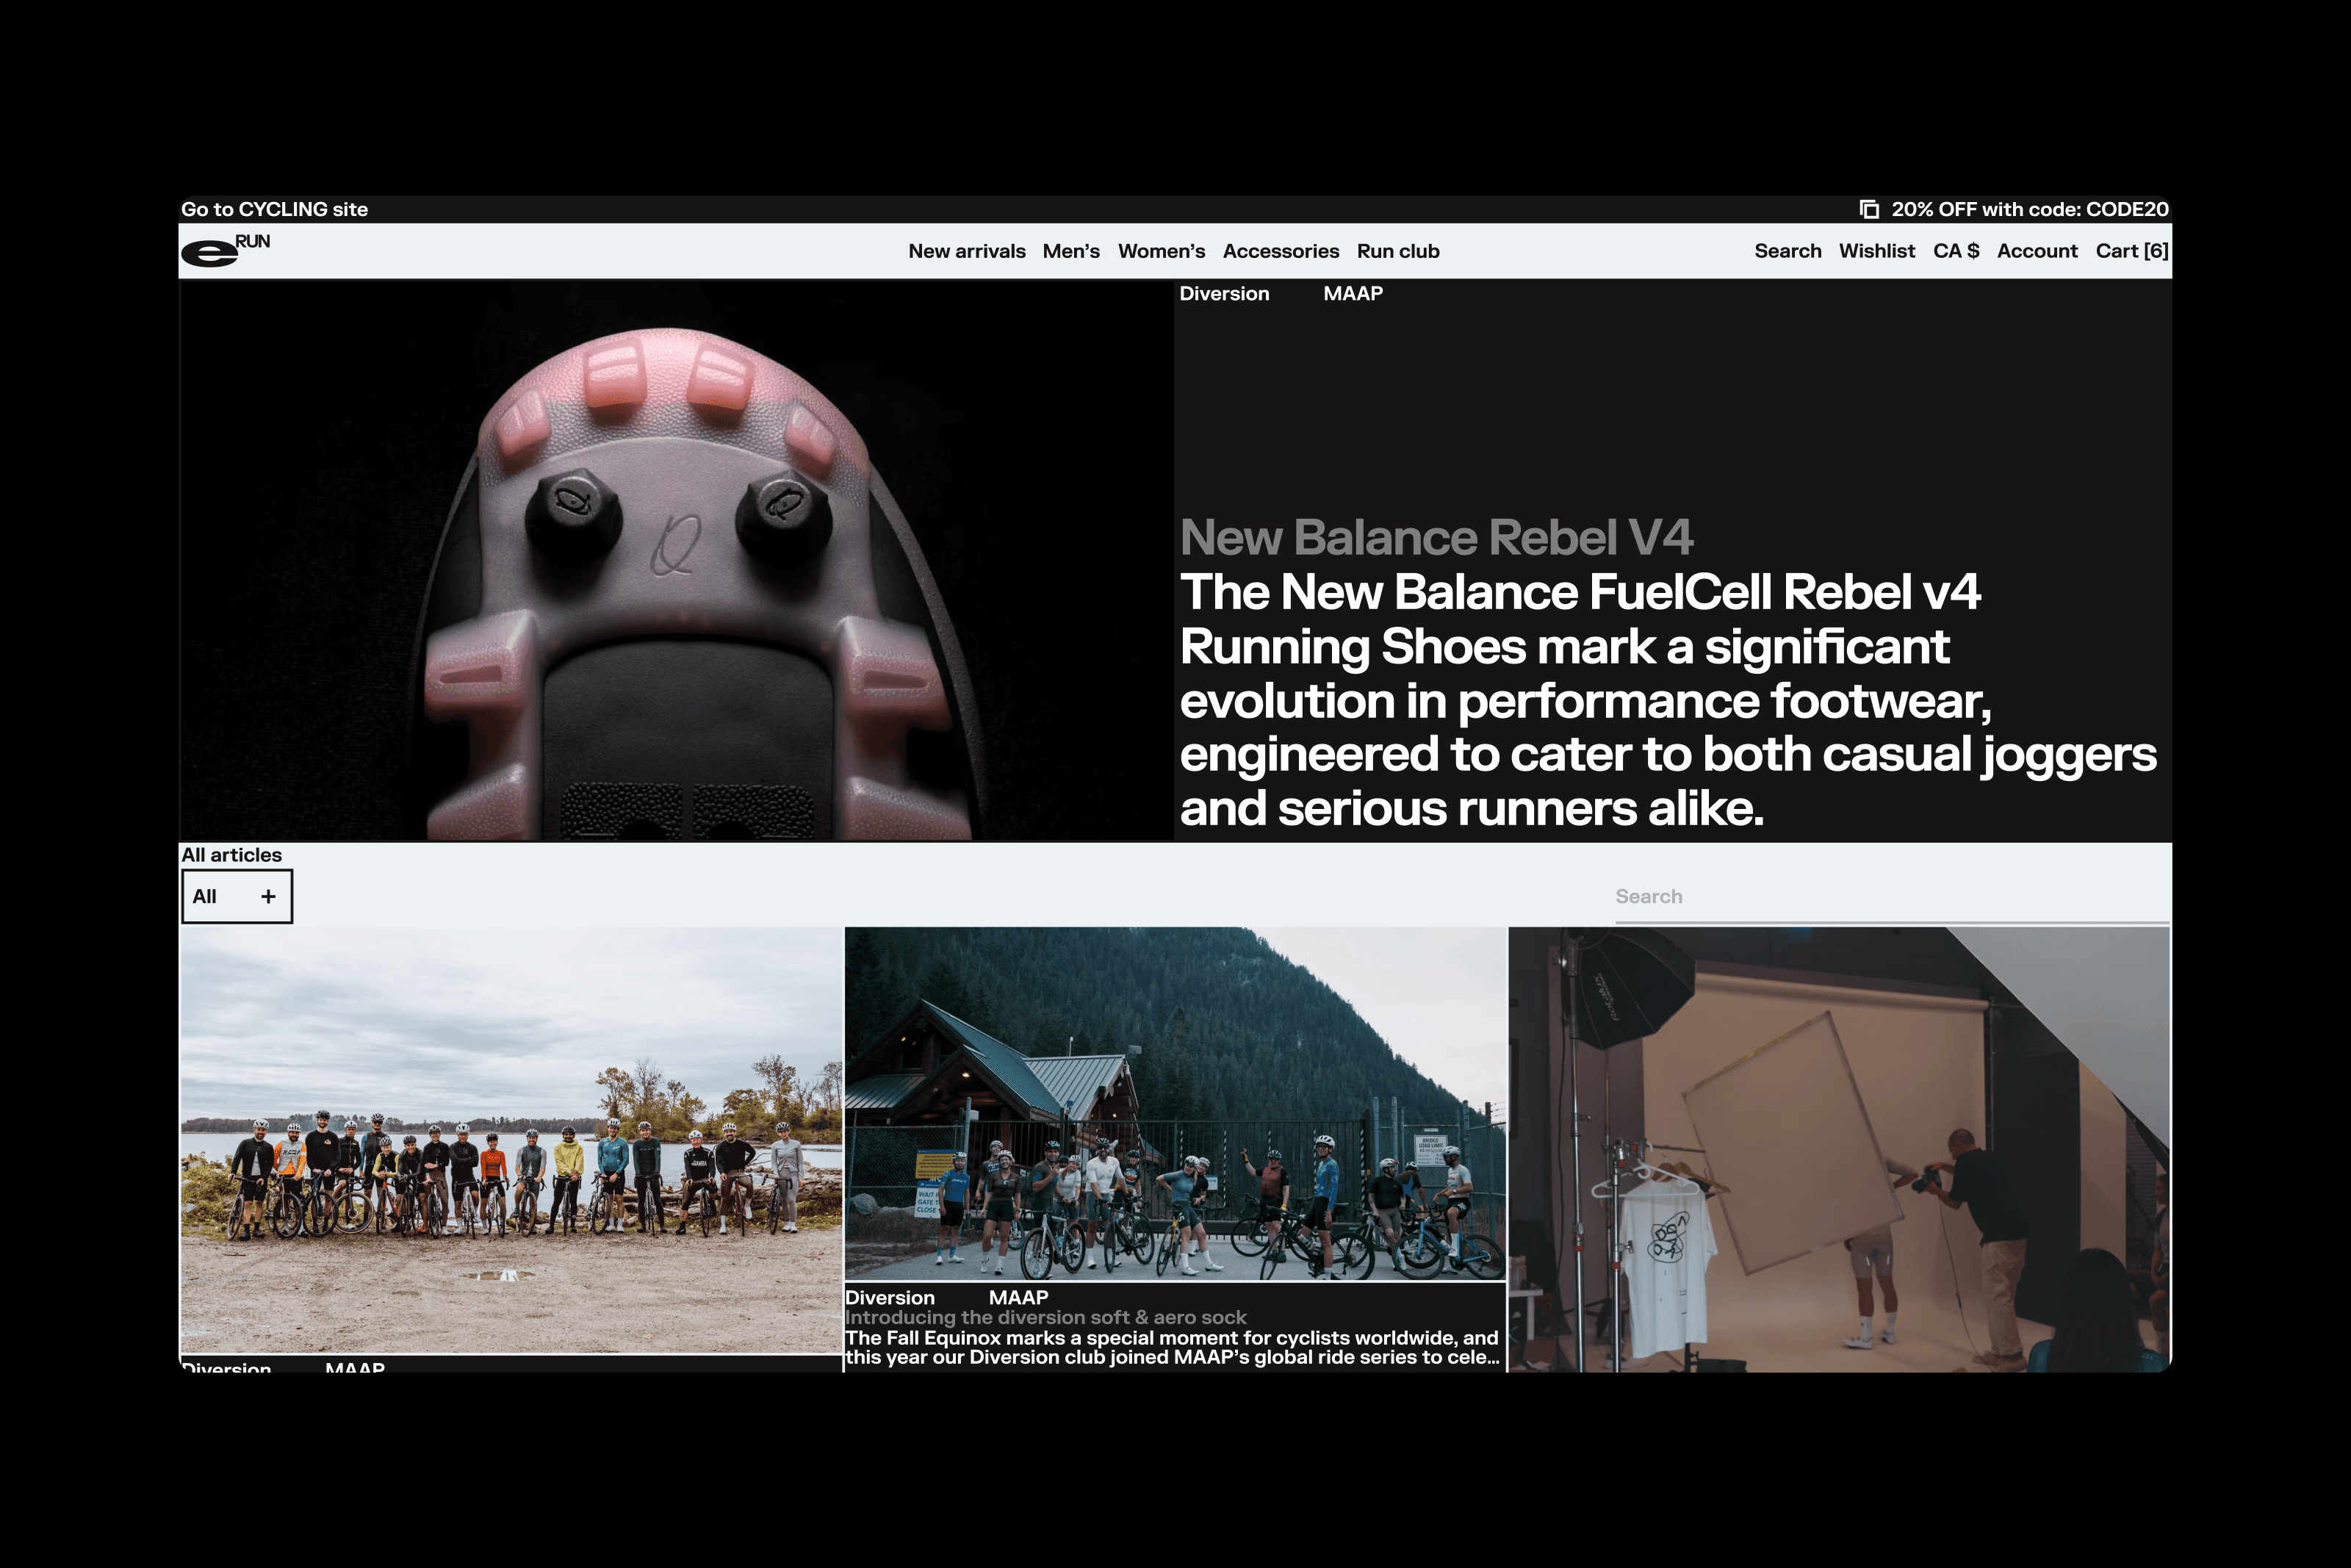Viewport: 2351px width, 1568px height.
Task: Open the Cart with 6 items
Action: pyautogui.click(x=2131, y=251)
